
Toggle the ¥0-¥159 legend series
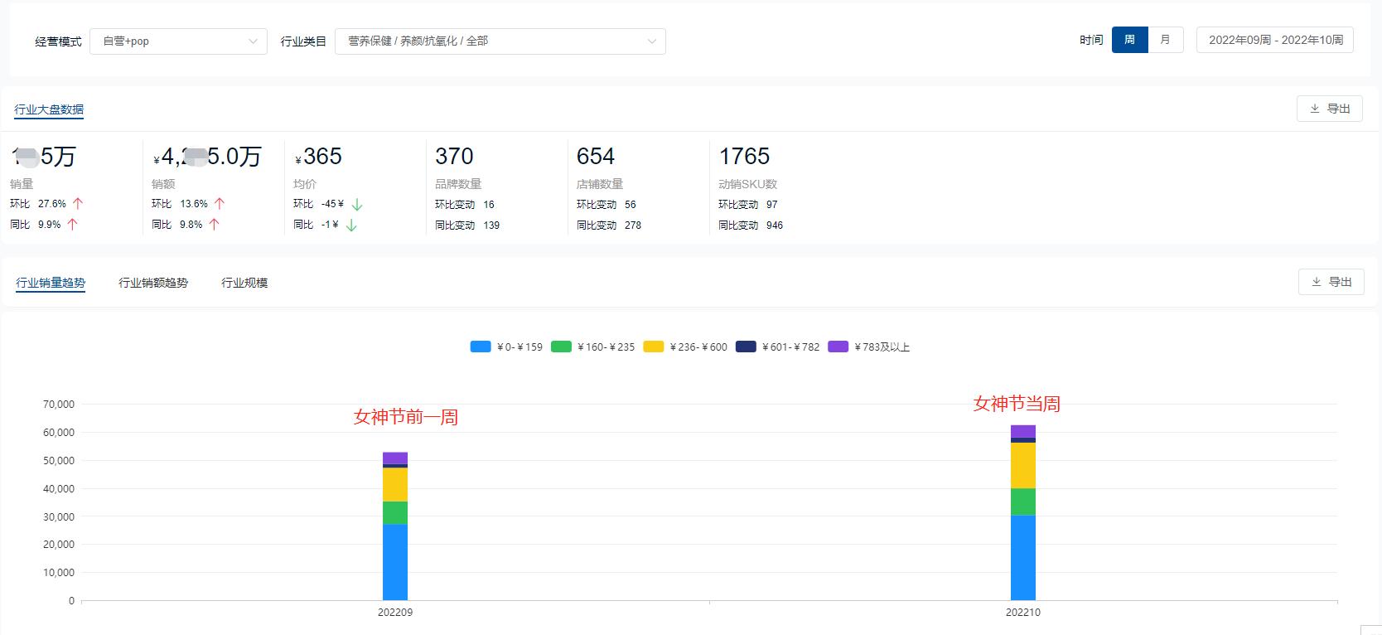click(x=506, y=347)
